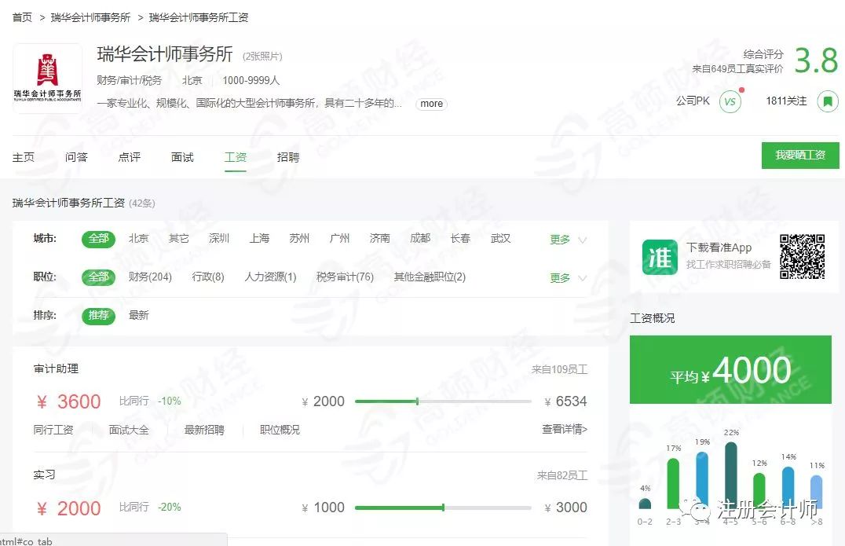
Task: Open 面试大全 link under 审计助理
Action: point(129,430)
